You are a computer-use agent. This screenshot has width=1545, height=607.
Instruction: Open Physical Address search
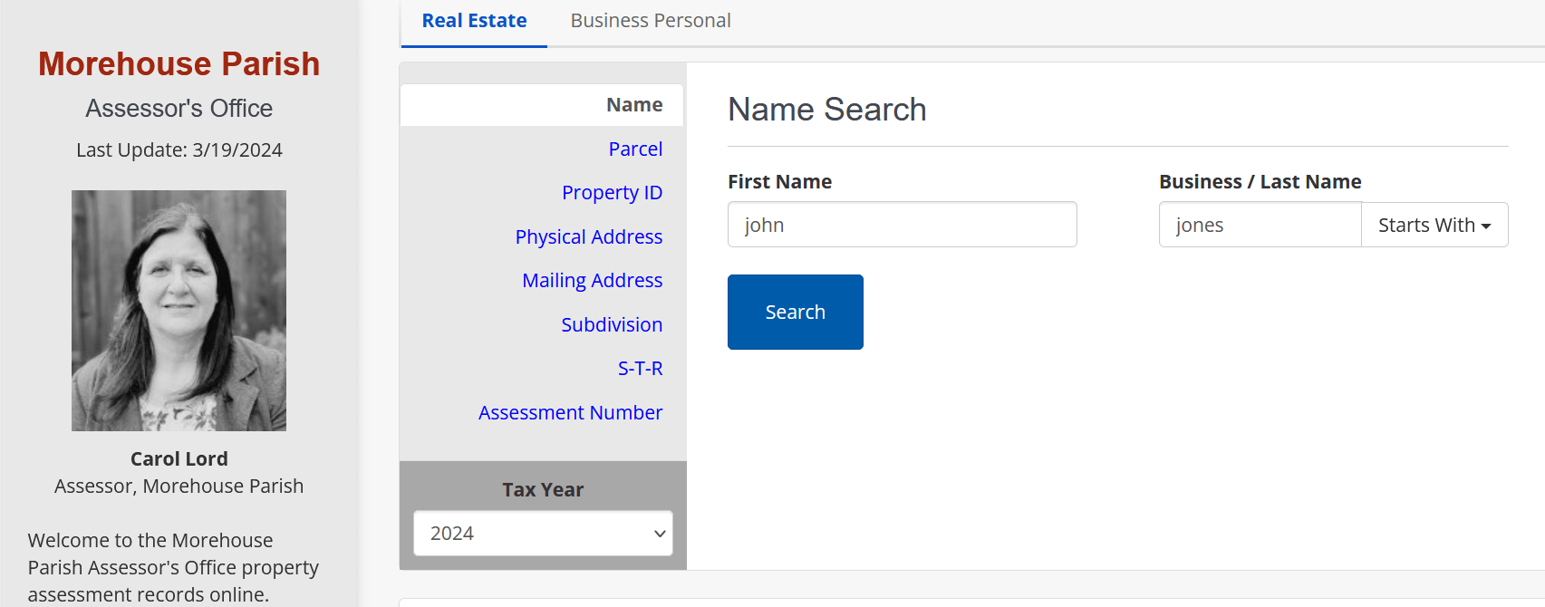tap(588, 236)
